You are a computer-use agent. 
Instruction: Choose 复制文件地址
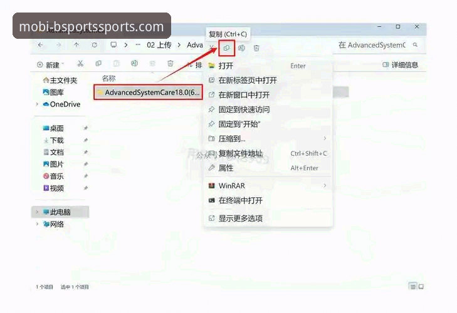tap(268, 153)
